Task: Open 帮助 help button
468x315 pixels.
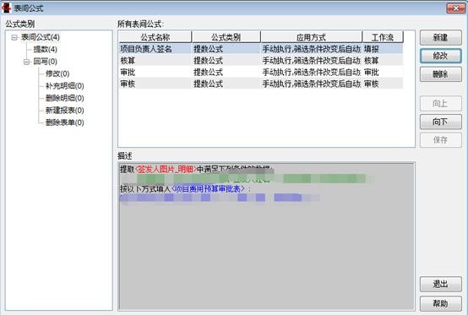Action: [x=440, y=304]
